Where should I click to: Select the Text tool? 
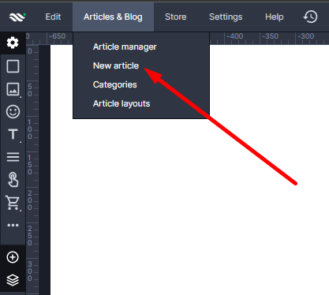[13, 135]
